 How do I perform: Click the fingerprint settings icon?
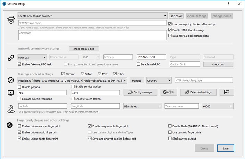pos(10,125)
